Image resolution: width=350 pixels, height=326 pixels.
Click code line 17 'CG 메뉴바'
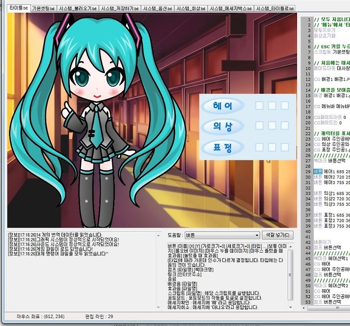pos(332,107)
